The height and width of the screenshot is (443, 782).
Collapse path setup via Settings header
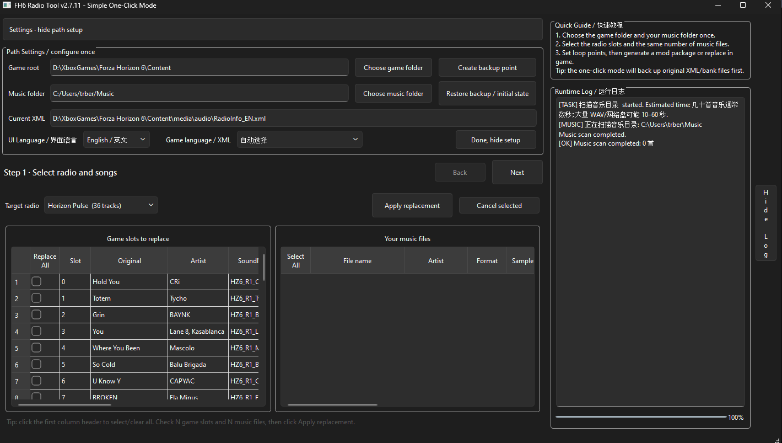point(272,30)
